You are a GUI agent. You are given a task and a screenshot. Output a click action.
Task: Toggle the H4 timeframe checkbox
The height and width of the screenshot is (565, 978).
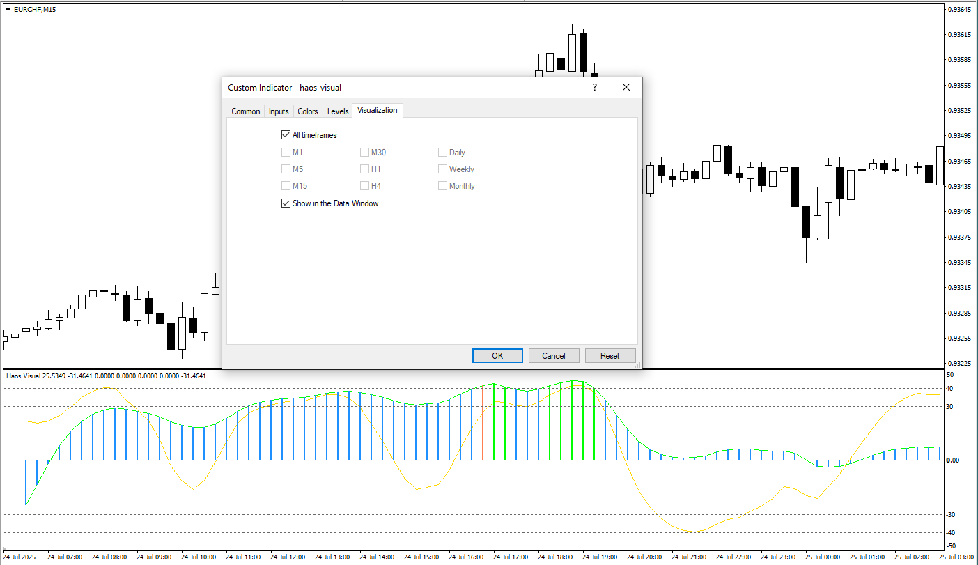[x=364, y=186]
